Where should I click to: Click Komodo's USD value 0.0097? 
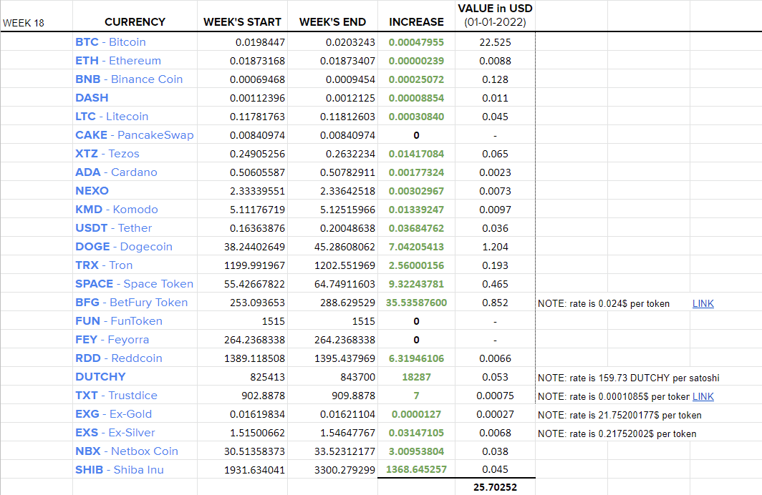click(495, 210)
